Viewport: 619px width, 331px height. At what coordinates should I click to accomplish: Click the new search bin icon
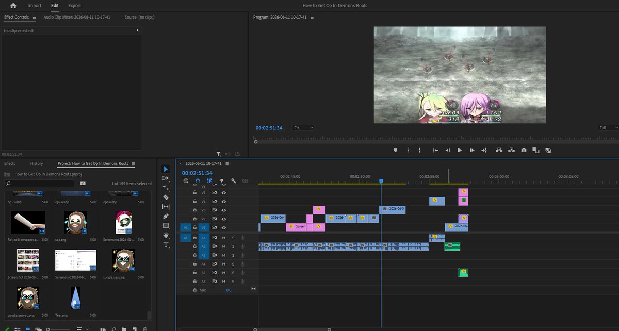tap(83, 183)
